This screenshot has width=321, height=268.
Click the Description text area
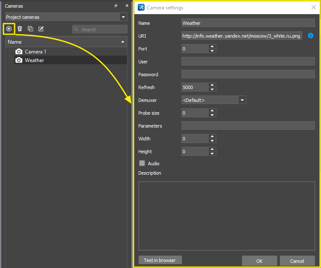[x=226, y=215]
